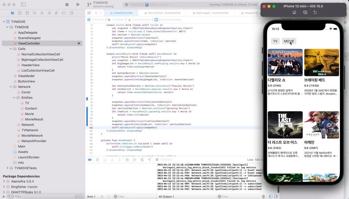Stop the running TVMOVIE scheme
Screen dimensions: 349x199
click(x=67, y=4)
